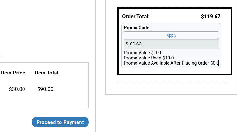Click the Item Price column header

pos(13,73)
